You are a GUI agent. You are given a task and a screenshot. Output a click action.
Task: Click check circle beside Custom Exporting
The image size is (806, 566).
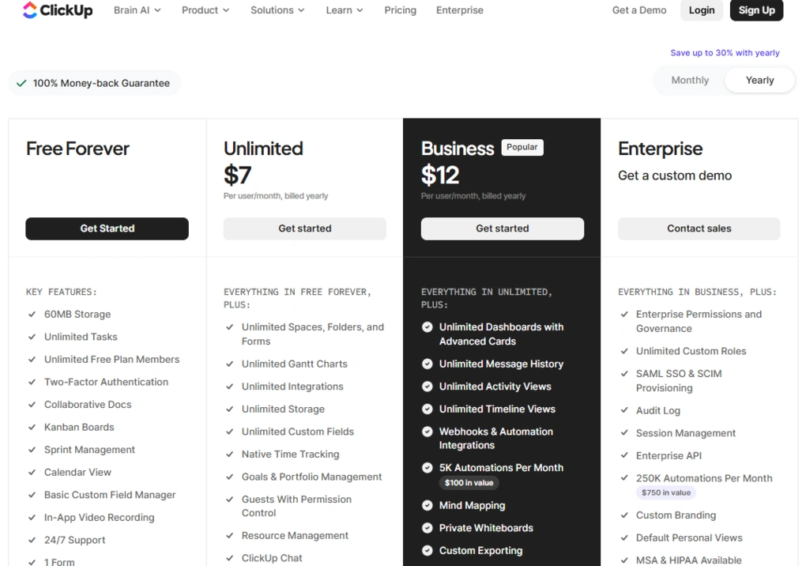pyautogui.click(x=427, y=550)
